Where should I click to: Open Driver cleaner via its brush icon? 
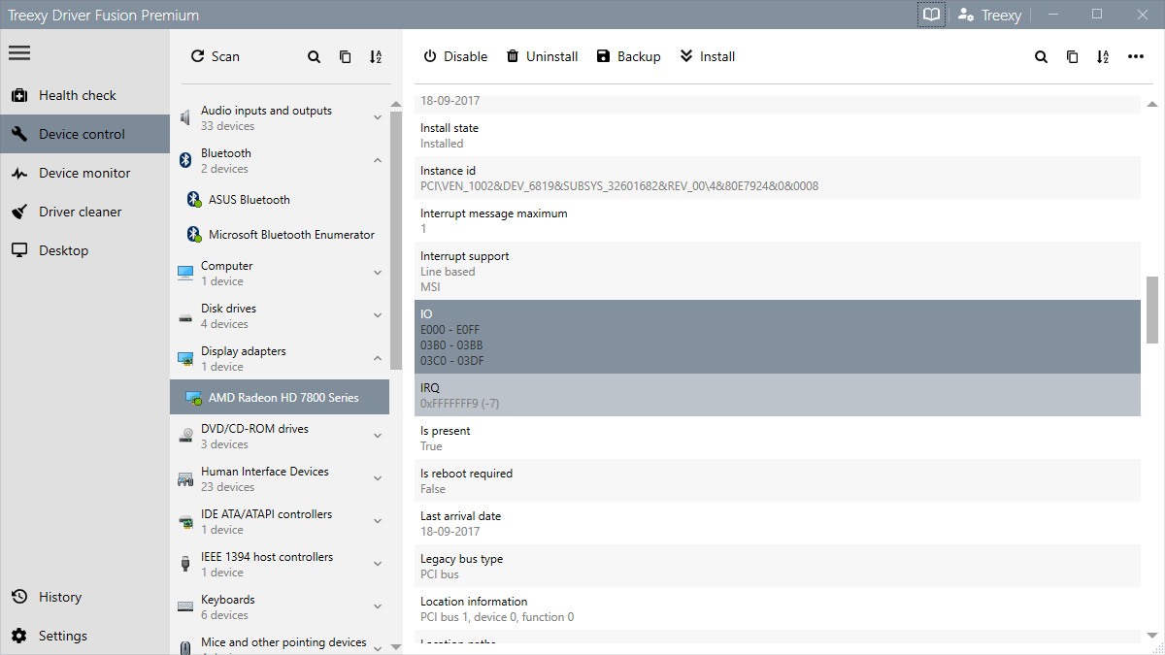click(x=18, y=212)
